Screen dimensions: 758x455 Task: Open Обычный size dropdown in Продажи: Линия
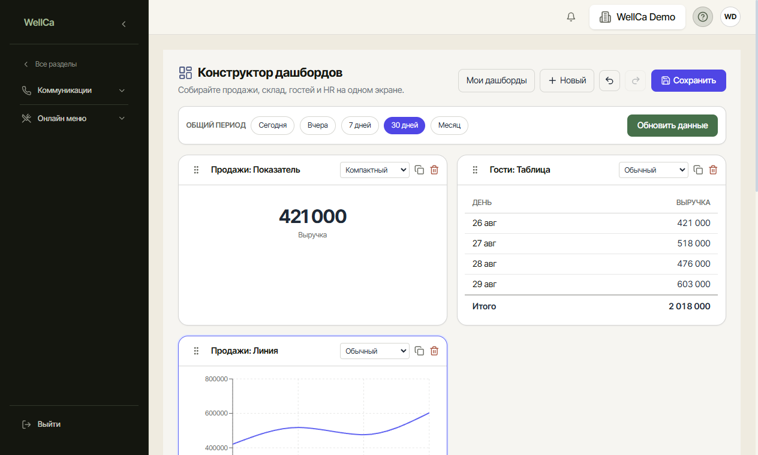pyautogui.click(x=374, y=351)
